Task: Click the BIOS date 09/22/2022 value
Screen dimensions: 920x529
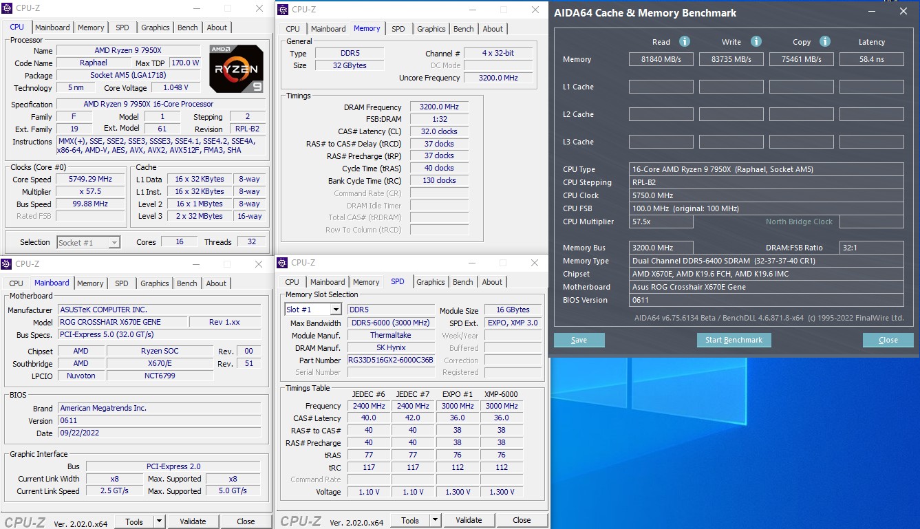Action: click(x=160, y=433)
